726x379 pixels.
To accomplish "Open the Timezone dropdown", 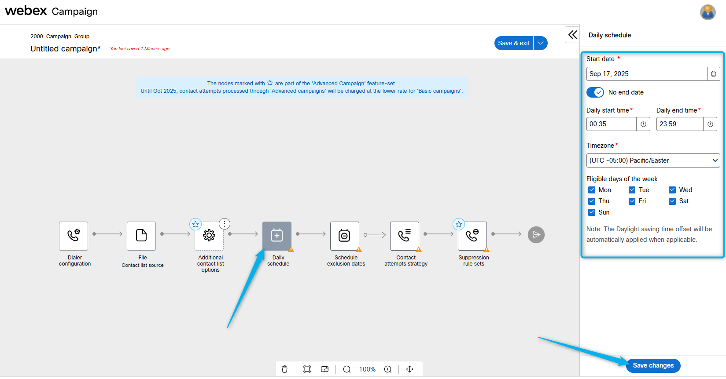I will click(653, 160).
